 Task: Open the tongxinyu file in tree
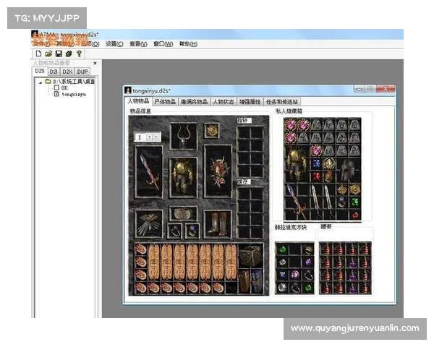pyautogui.click(x=70, y=94)
